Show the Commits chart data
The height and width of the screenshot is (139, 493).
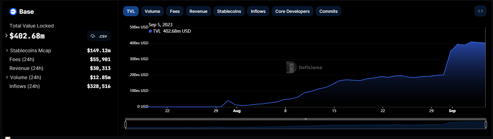[328, 11]
